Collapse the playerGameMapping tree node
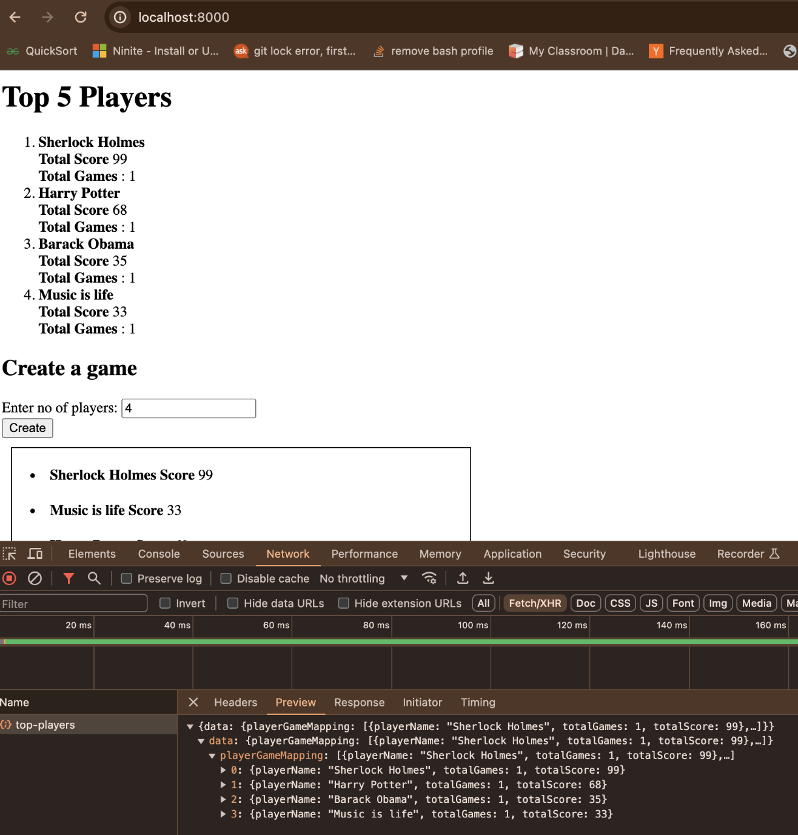 click(x=212, y=756)
